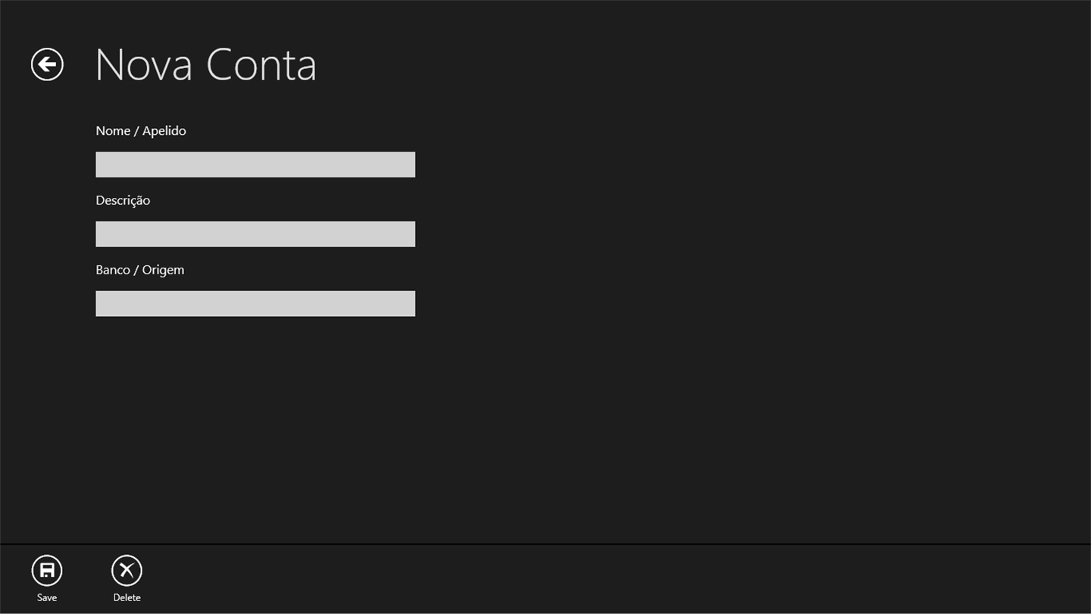This screenshot has width=1091, height=614.
Task: Place cursor in topmost gray text box
Action: tap(255, 164)
